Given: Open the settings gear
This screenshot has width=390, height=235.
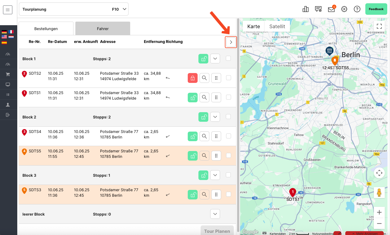Looking at the screenshot, I should click(x=344, y=9).
